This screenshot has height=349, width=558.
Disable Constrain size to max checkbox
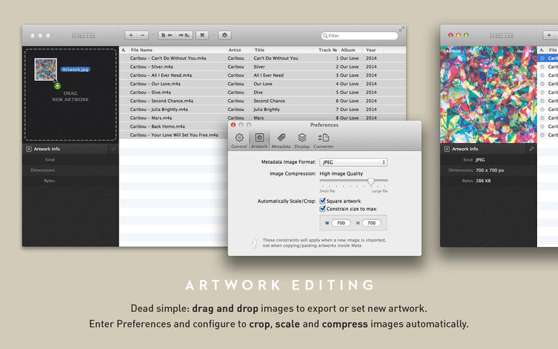pos(323,208)
